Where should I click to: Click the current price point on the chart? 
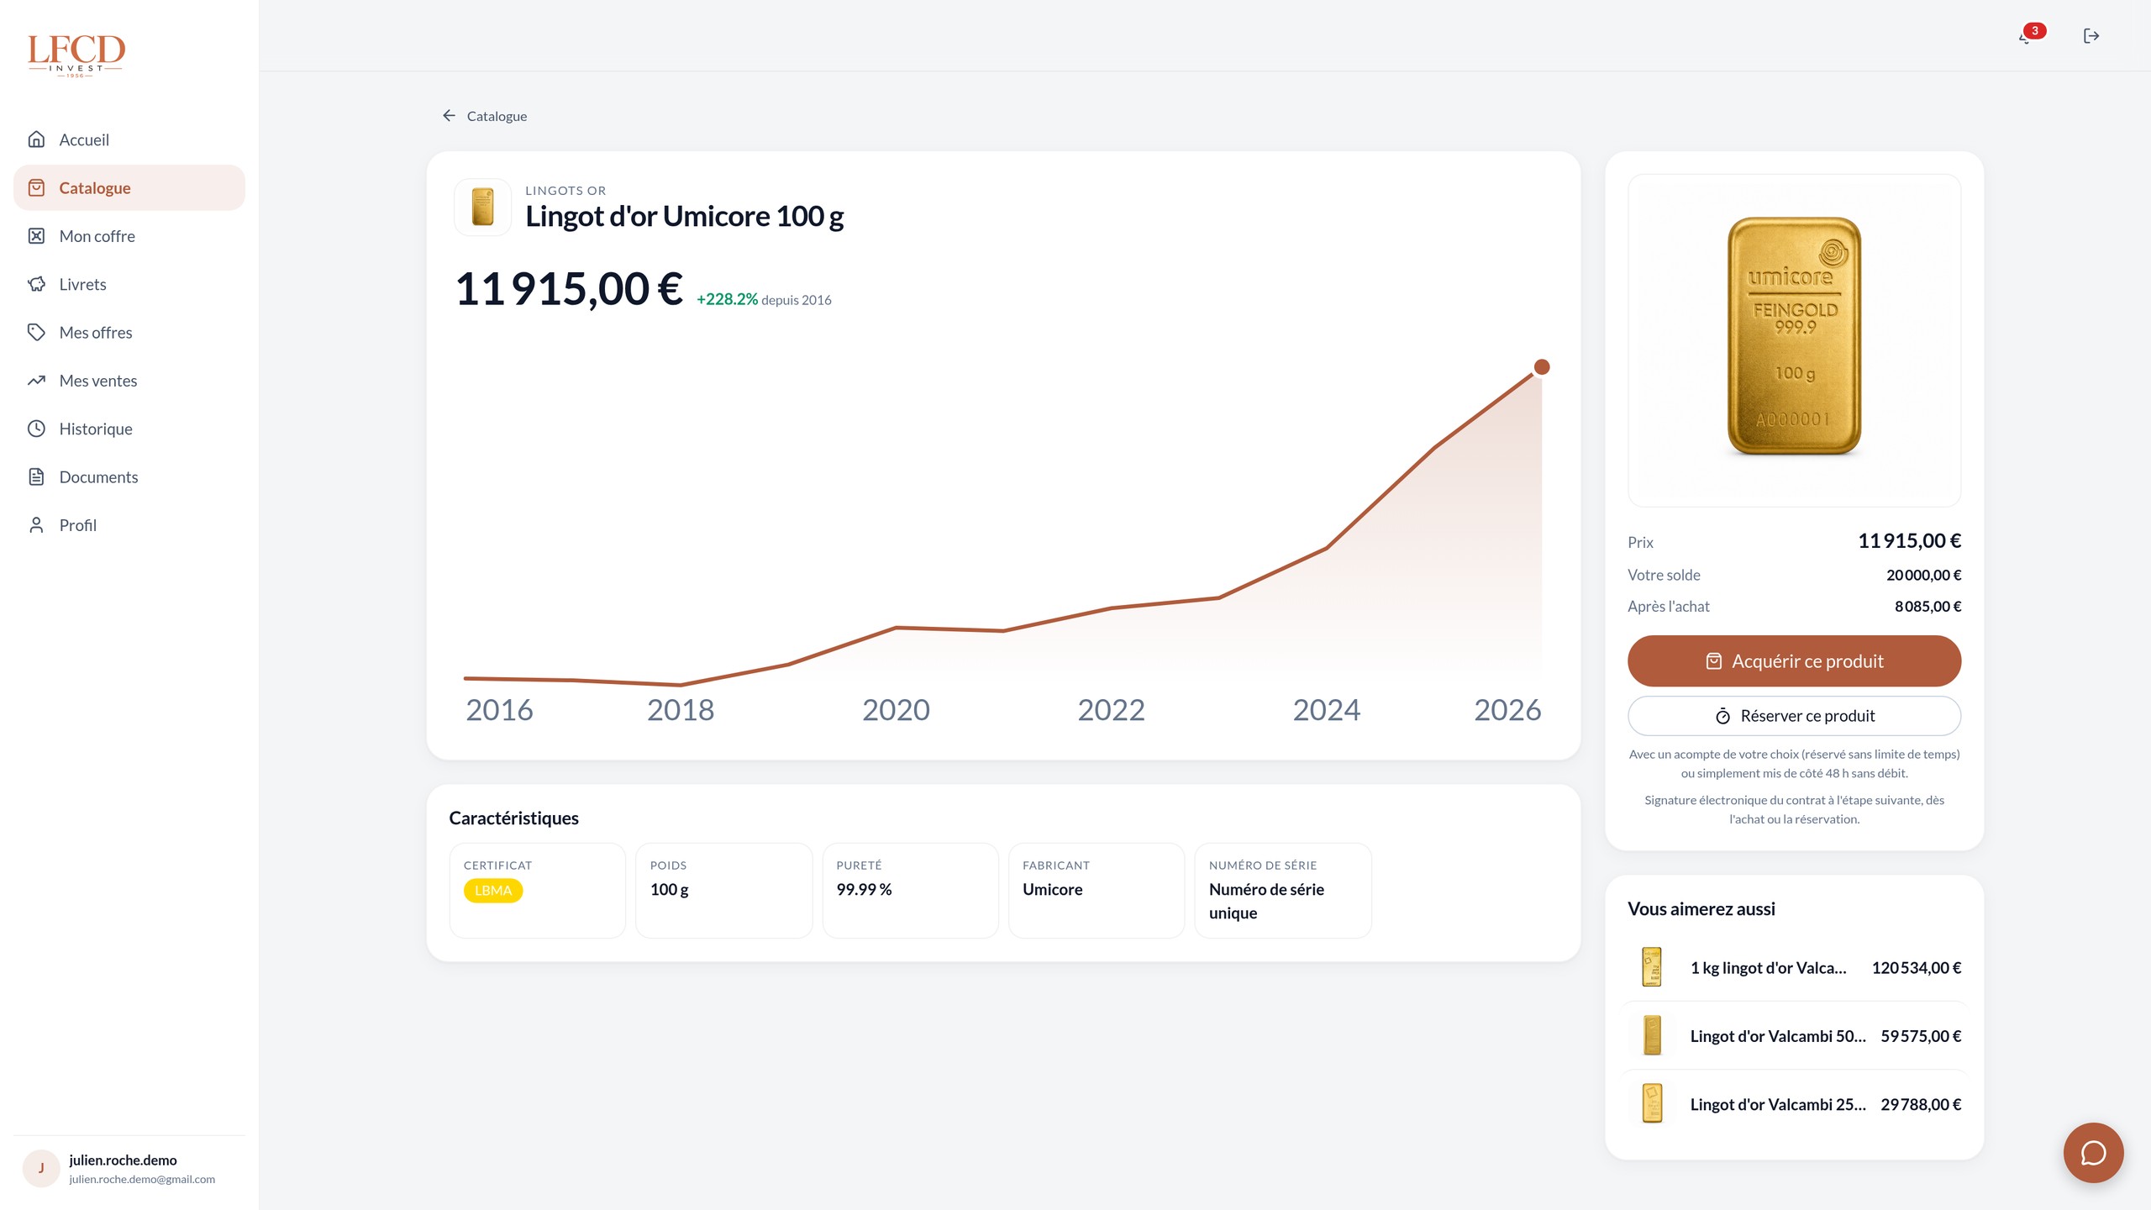1541,367
